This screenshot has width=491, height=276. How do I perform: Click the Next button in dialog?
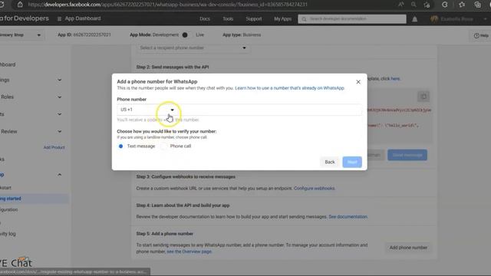pyautogui.click(x=352, y=162)
